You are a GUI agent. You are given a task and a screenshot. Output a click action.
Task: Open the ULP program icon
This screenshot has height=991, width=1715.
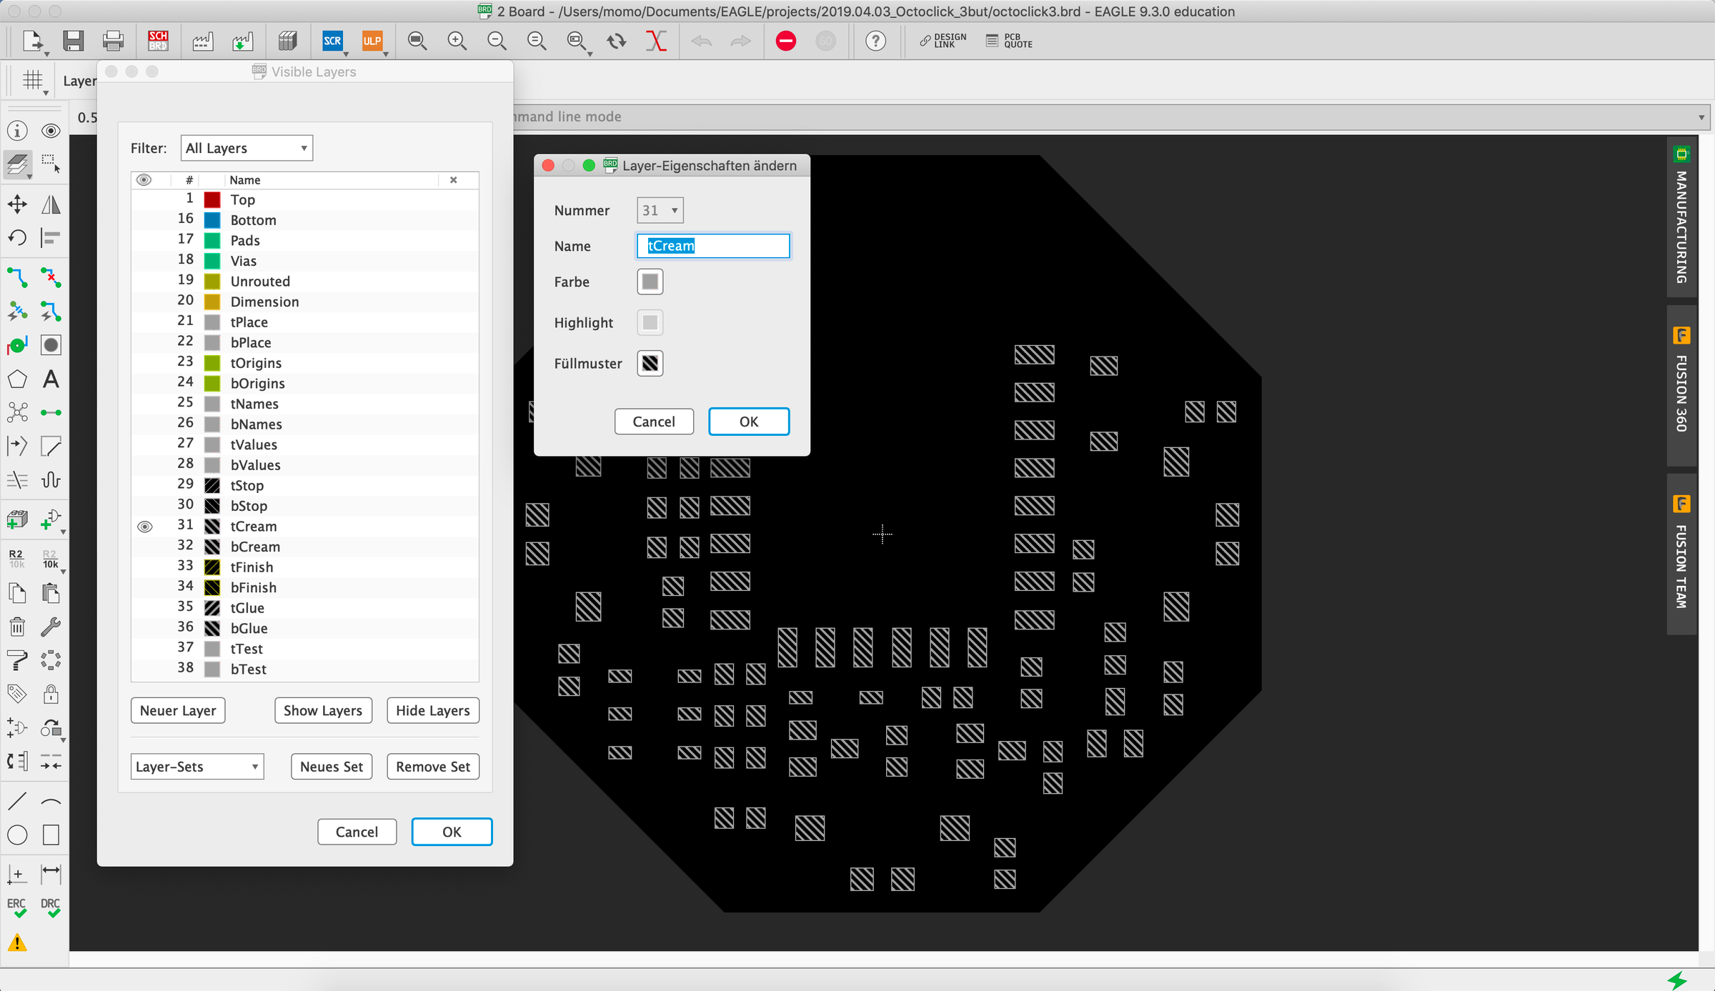pyautogui.click(x=372, y=41)
